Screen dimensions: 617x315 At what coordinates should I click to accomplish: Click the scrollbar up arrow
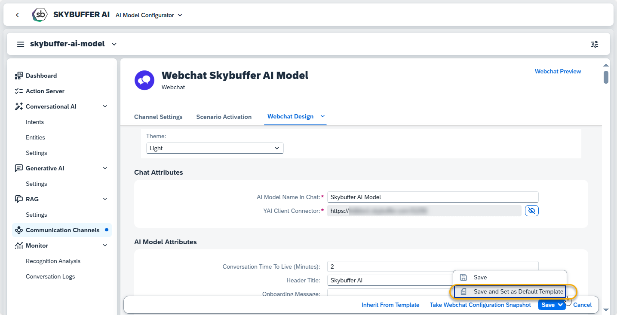pos(606,65)
